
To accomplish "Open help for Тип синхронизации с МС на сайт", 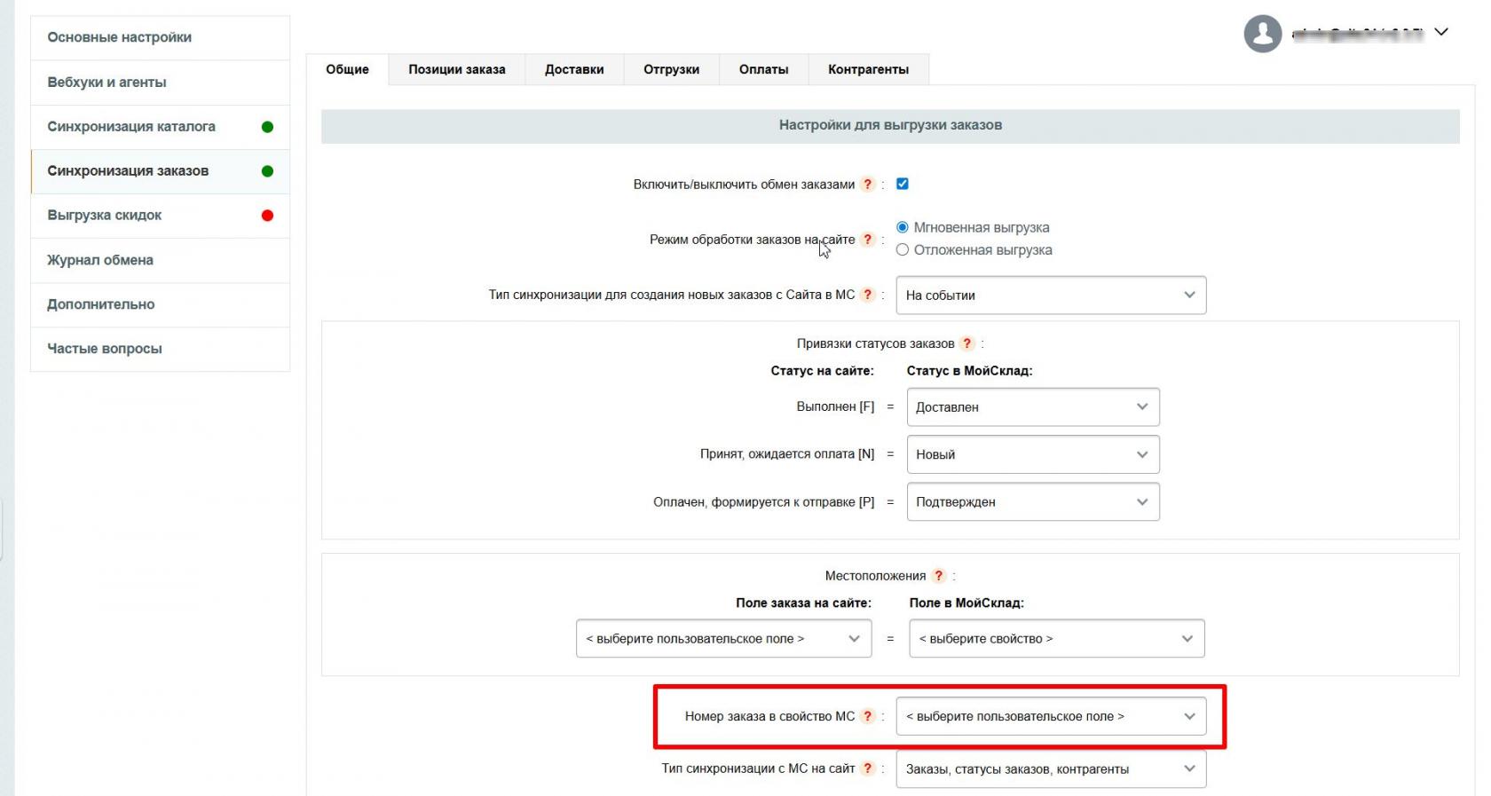I will click(868, 768).
